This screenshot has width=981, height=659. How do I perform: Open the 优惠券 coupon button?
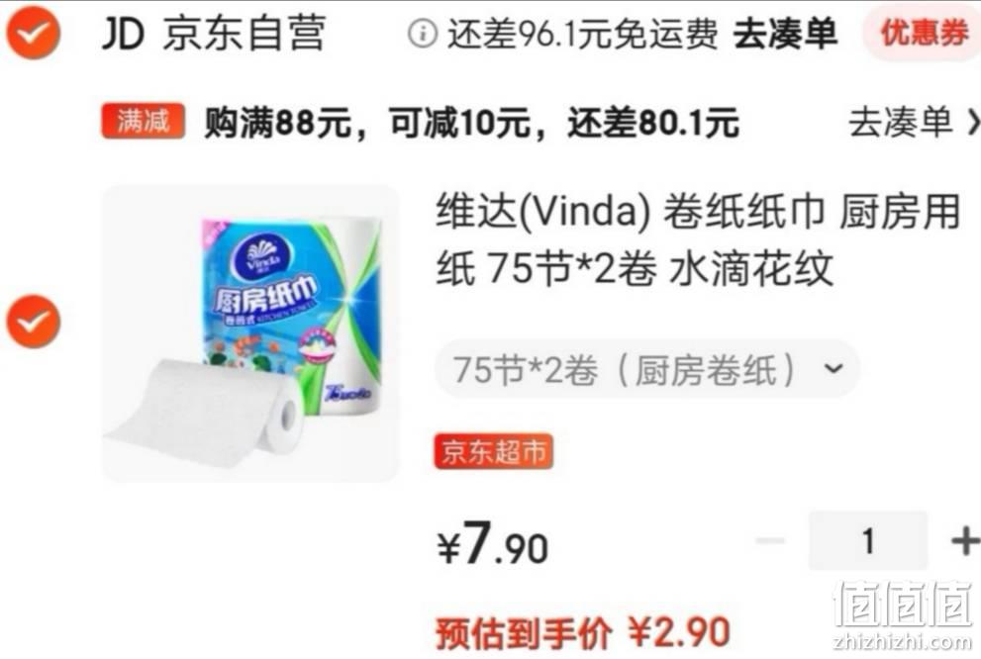coord(924,32)
